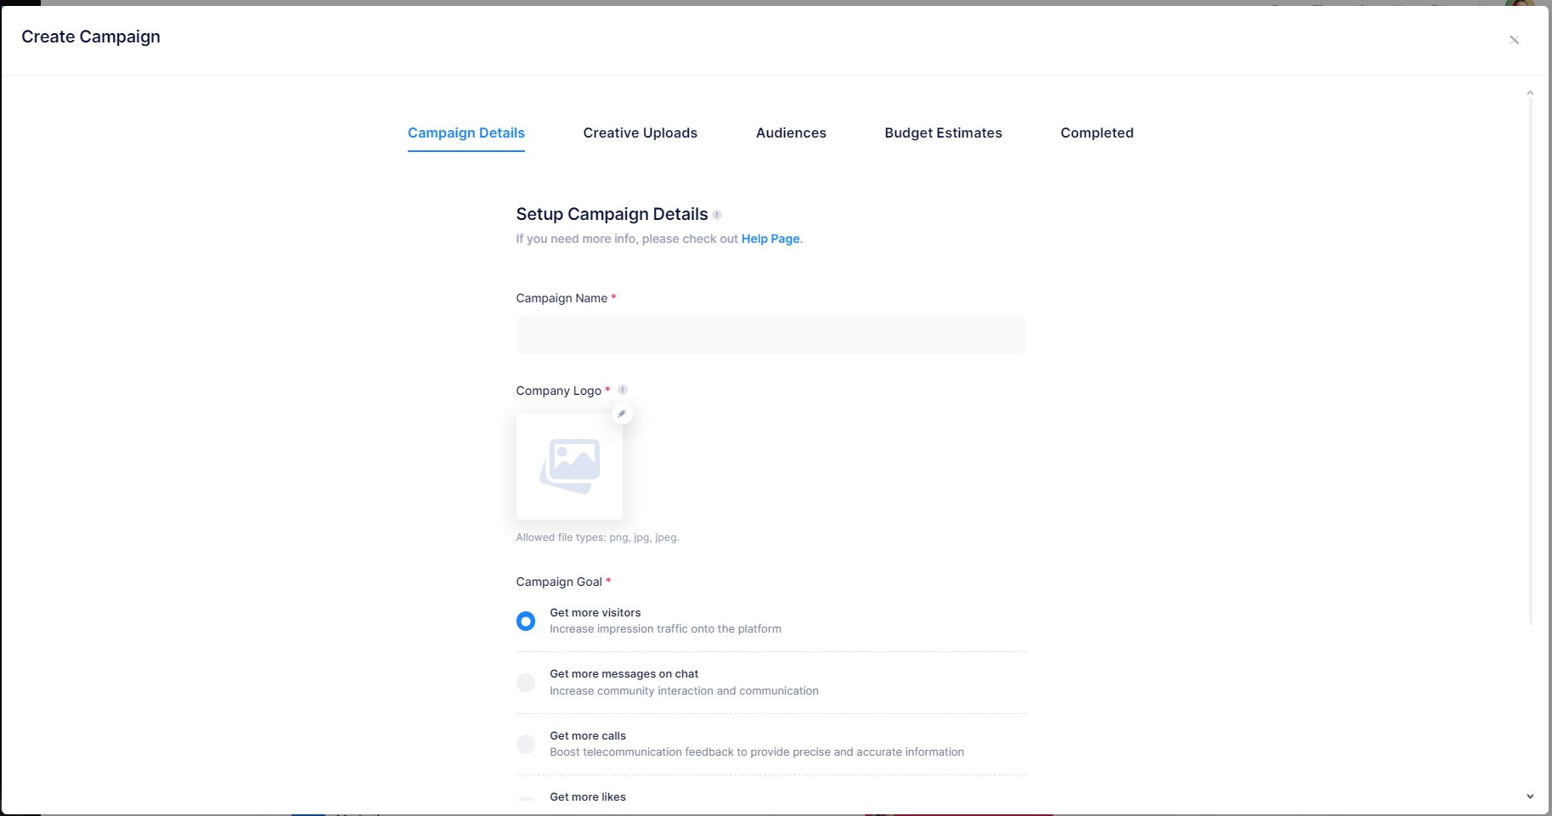The image size is (1552, 816).
Task: Open the Creative Uploads tab
Action: pyautogui.click(x=640, y=133)
